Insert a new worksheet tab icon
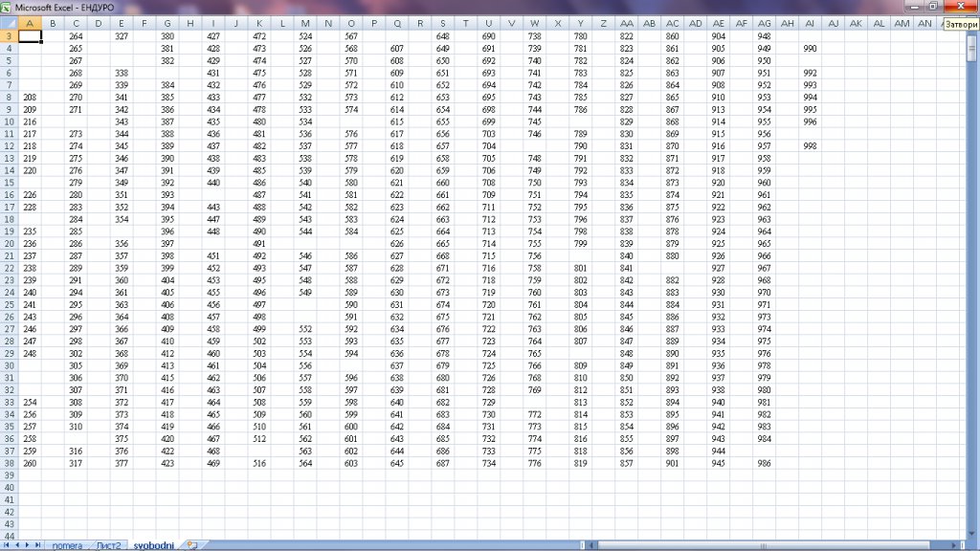Image resolution: width=980 pixels, height=551 pixels. [191, 545]
